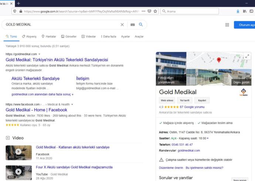Expand the Saatler opening hours dropdown
255x181 pixels.
click(208, 138)
